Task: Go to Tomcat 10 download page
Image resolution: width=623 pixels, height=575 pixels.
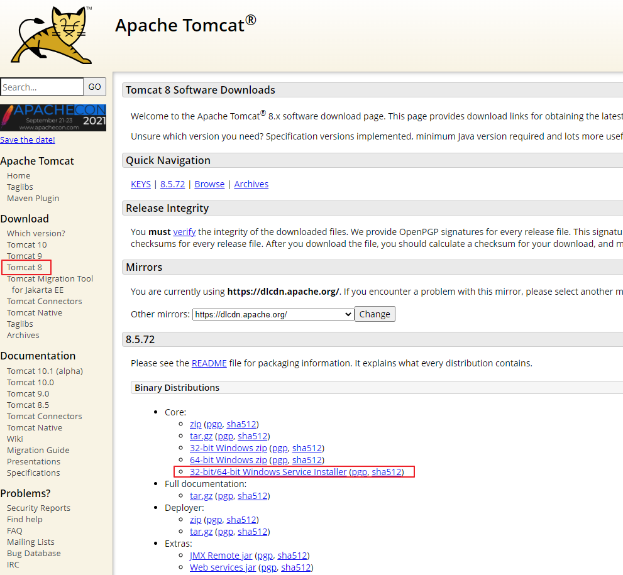Action: point(26,244)
